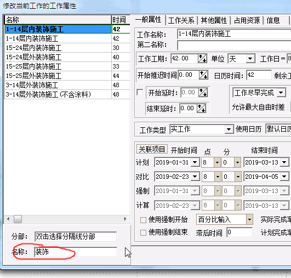Click the 开始延时 spinner icon
This screenshot has height=278, width=291.
203,93
